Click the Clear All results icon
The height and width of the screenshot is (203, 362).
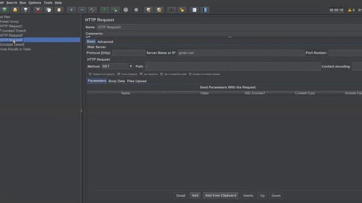159,10
